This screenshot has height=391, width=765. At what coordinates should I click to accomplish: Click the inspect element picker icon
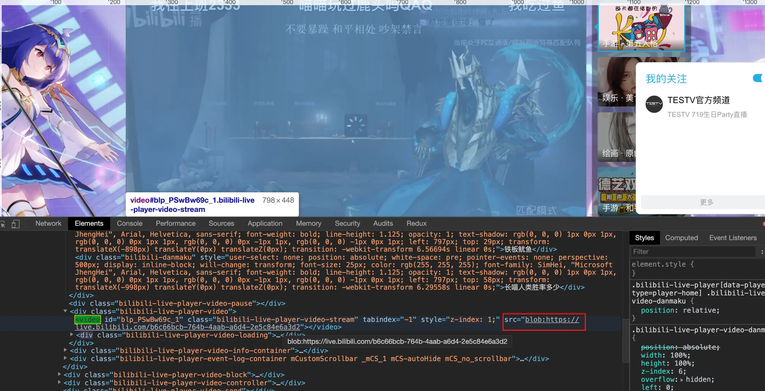[3, 224]
